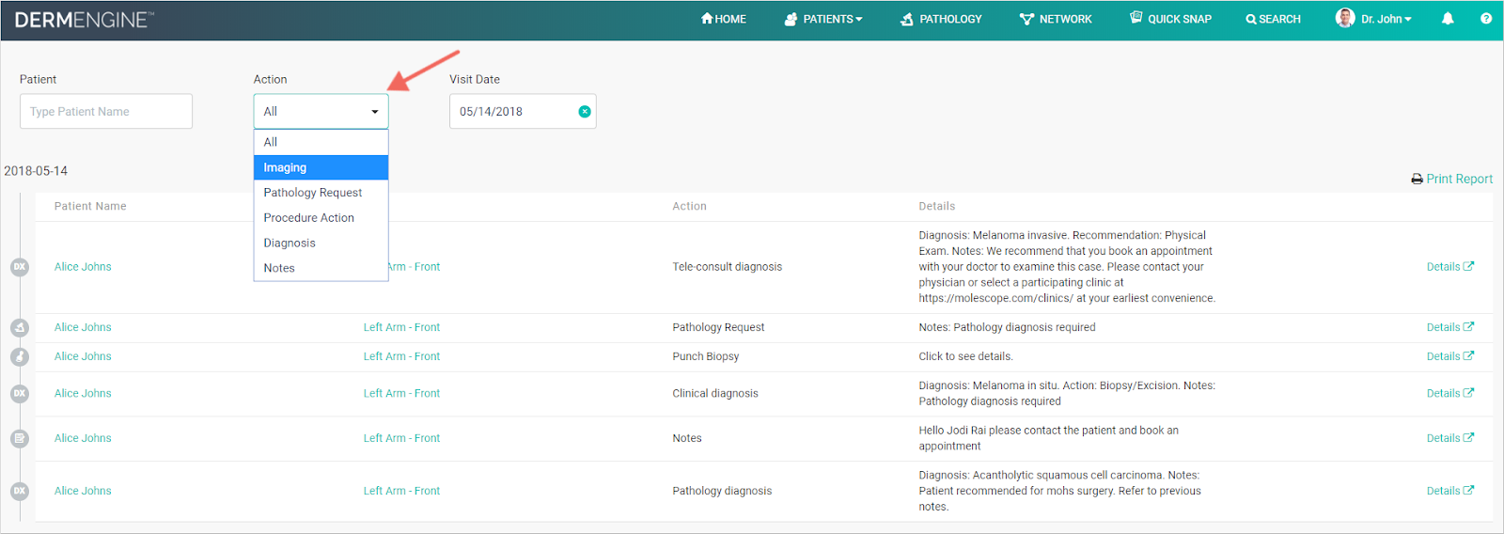Click the Print Report link

point(1452,179)
